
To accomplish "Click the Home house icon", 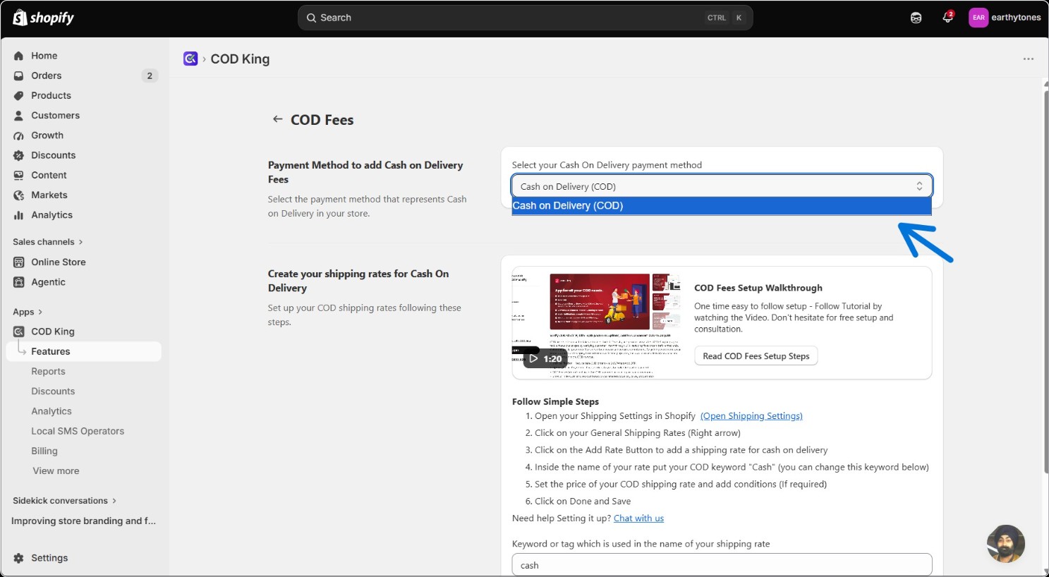I will click(x=18, y=56).
